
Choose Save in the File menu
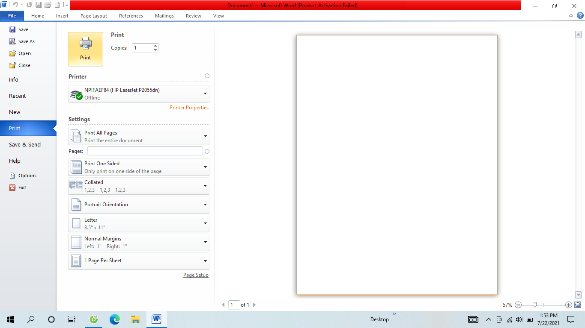pos(19,29)
